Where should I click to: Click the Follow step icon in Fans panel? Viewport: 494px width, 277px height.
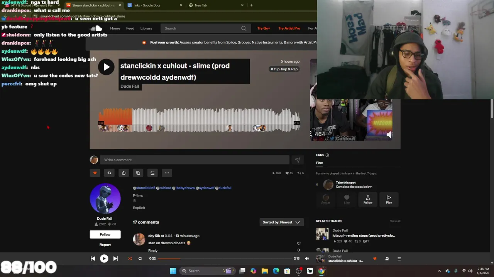pyautogui.click(x=368, y=199)
